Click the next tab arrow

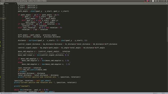pos(2,3)
